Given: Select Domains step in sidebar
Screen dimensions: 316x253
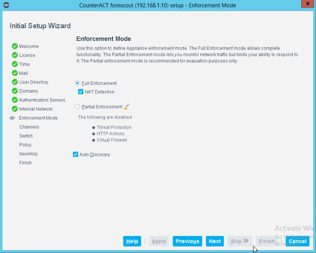Looking at the screenshot, I should point(29,91).
